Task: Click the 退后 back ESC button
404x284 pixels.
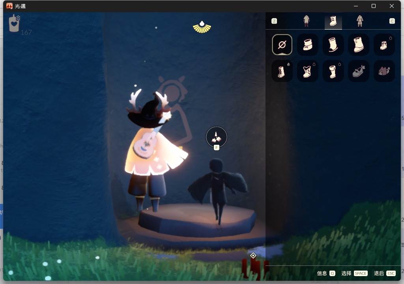Action: [385, 273]
